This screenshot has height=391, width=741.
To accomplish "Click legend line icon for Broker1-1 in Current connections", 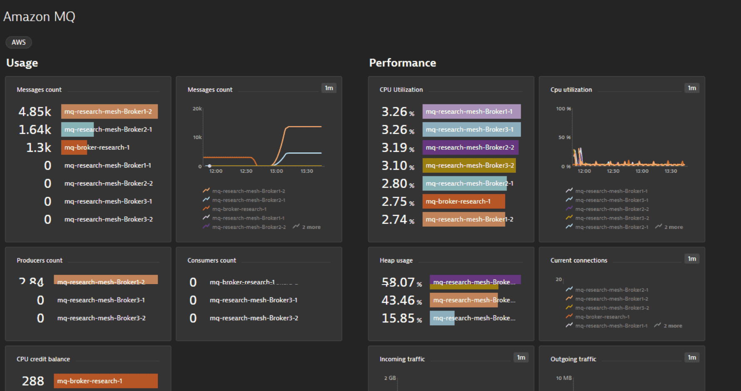I will click(x=569, y=326).
